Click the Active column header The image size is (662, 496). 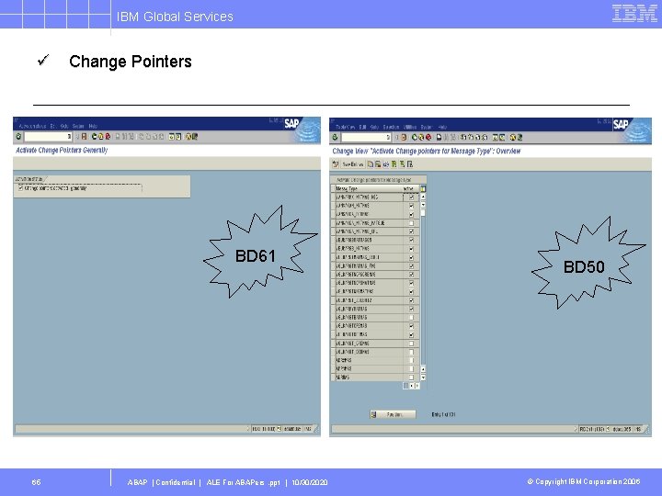(411, 188)
